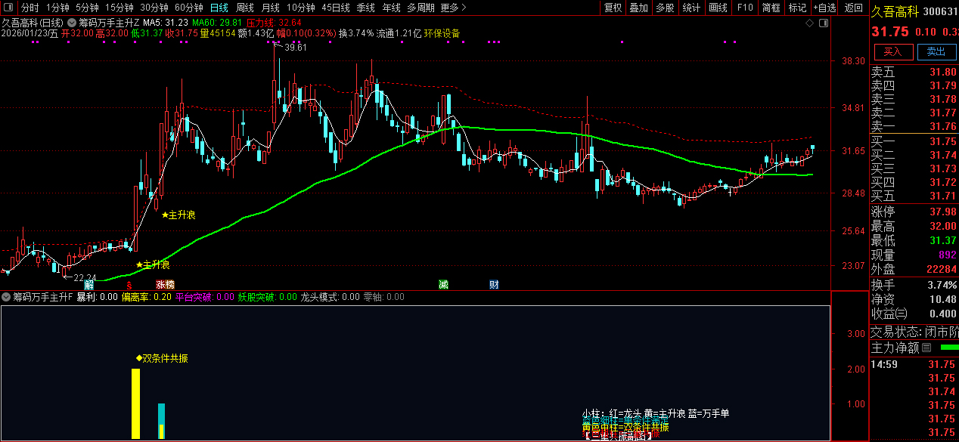959x442 pixels.
Task: Switch to 月线 monthly chart
Action: (x=270, y=8)
